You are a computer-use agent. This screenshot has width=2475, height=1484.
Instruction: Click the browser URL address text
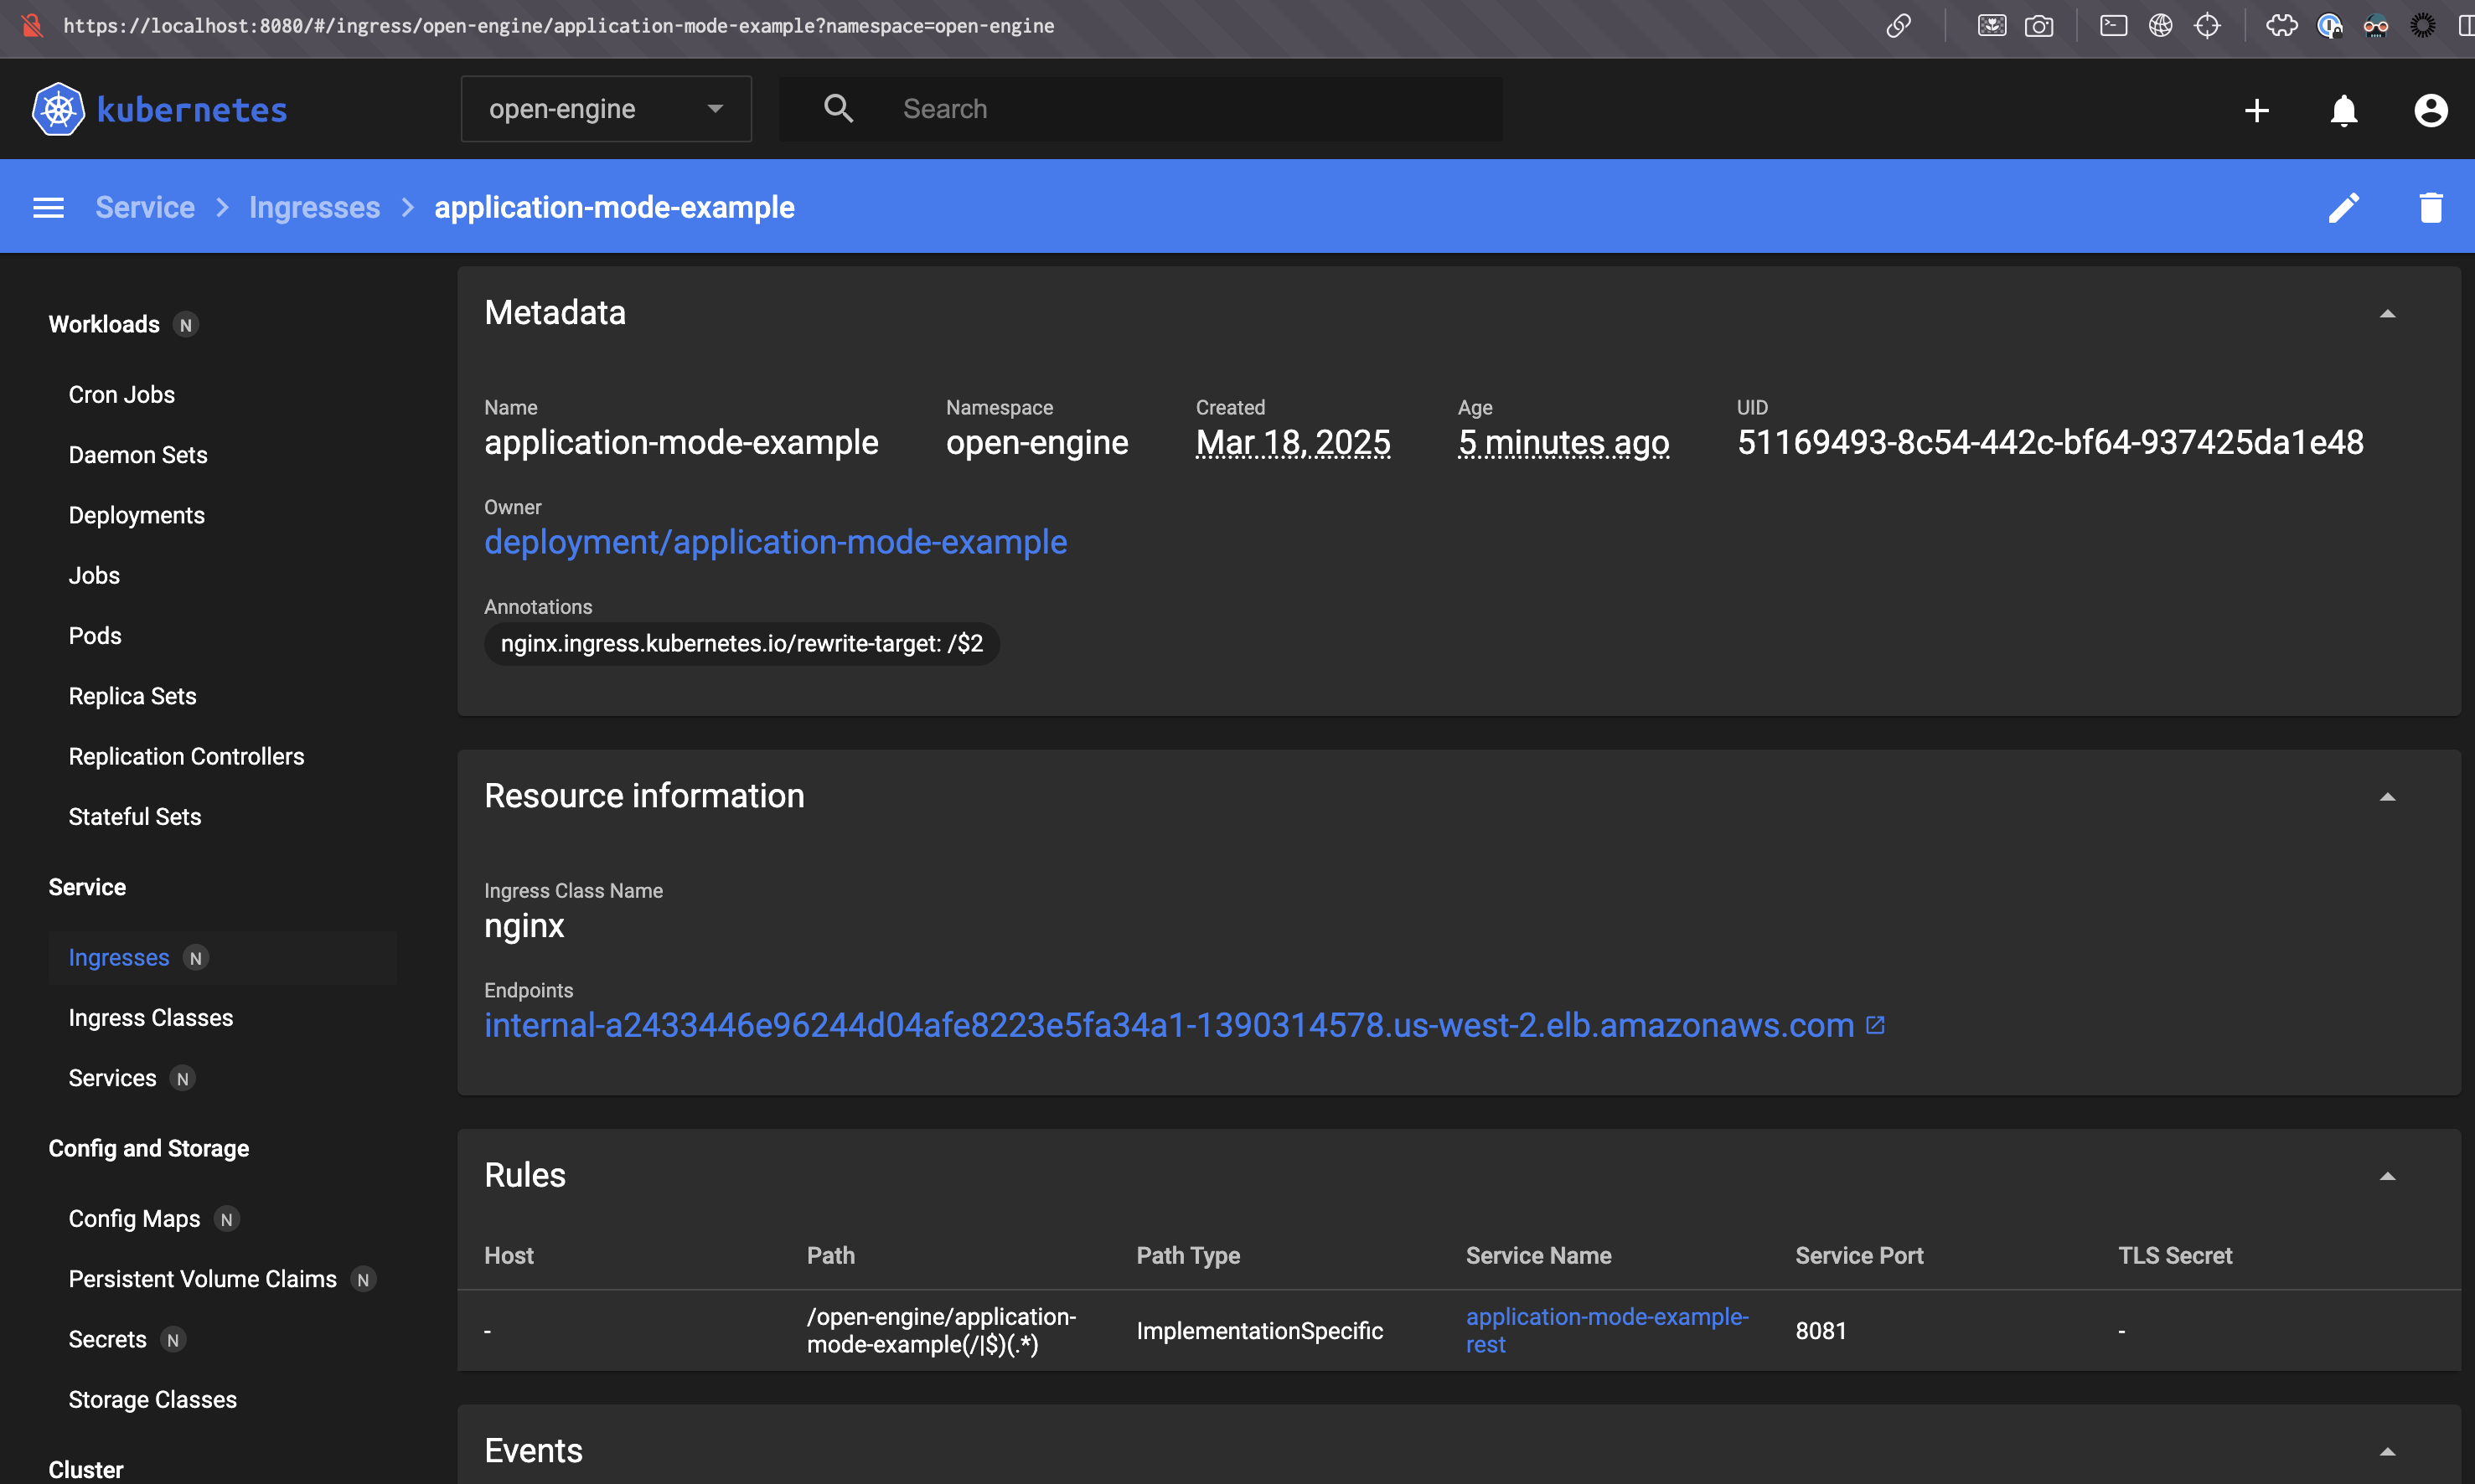[x=558, y=26]
